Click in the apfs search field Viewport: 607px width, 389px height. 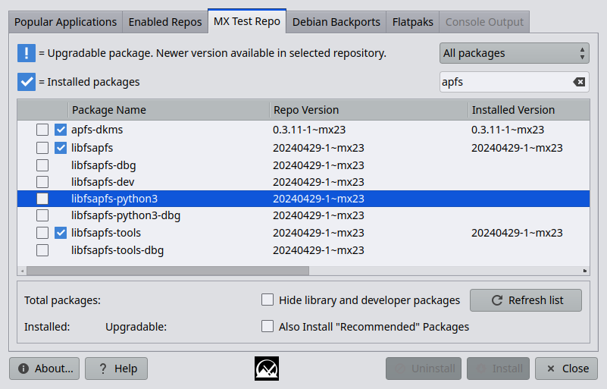pos(505,82)
